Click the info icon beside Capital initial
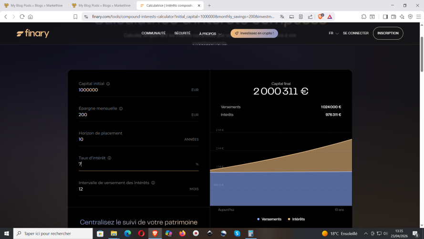Viewport: 424px width, 239px height. point(108,84)
